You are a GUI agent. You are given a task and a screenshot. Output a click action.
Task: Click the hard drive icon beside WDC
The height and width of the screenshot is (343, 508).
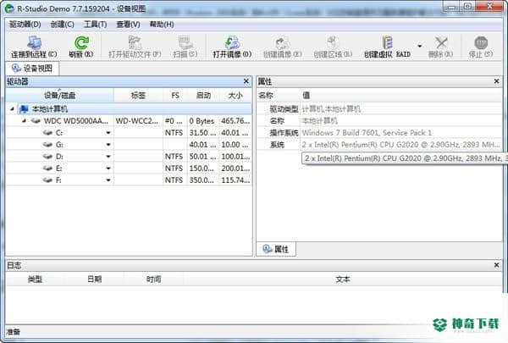tap(36, 121)
